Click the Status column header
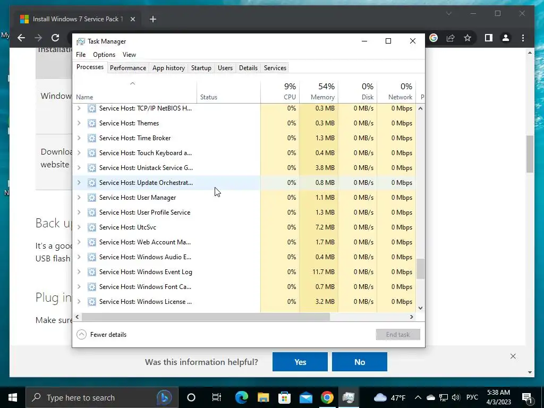544x408 pixels. 228,92
